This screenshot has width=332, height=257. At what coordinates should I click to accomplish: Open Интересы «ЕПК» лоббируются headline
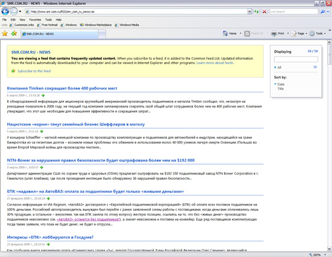[50, 237]
